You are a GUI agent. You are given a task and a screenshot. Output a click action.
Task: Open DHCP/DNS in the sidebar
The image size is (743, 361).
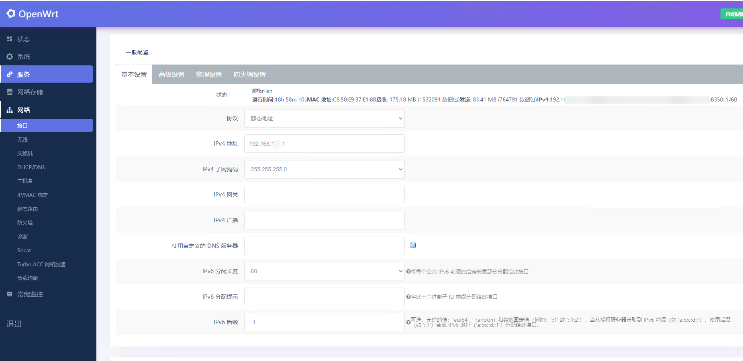[31, 167]
